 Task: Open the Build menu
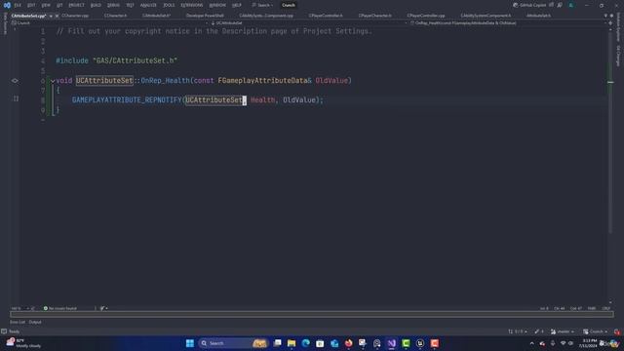click(96, 5)
